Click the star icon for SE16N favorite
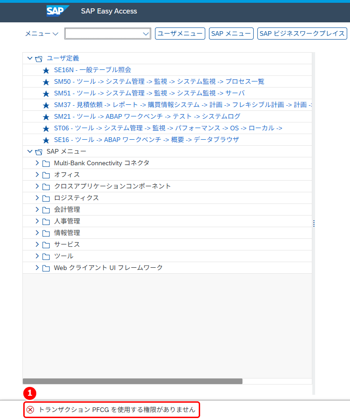 pos(46,70)
